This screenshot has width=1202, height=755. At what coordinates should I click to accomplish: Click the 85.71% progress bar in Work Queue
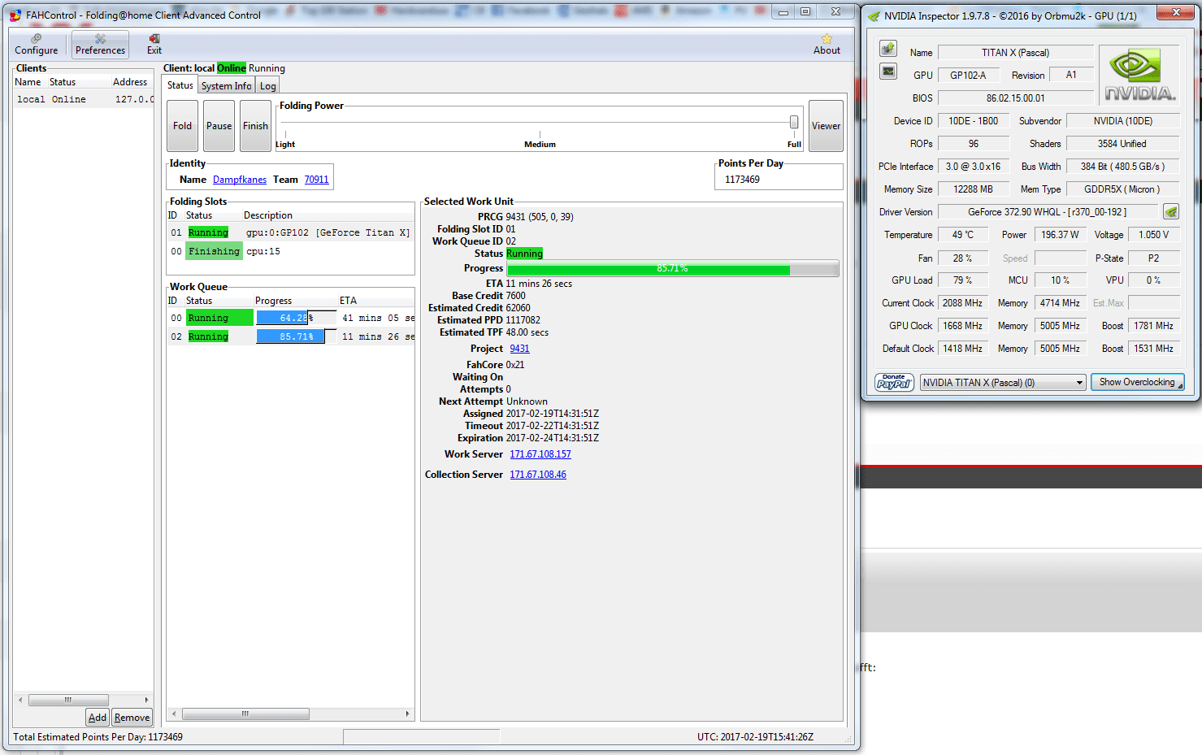pyautogui.click(x=296, y=336)
